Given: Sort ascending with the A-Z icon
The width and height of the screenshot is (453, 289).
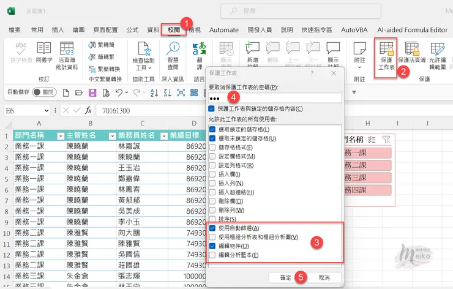Looking at the screenshot, I should [154, 92].
